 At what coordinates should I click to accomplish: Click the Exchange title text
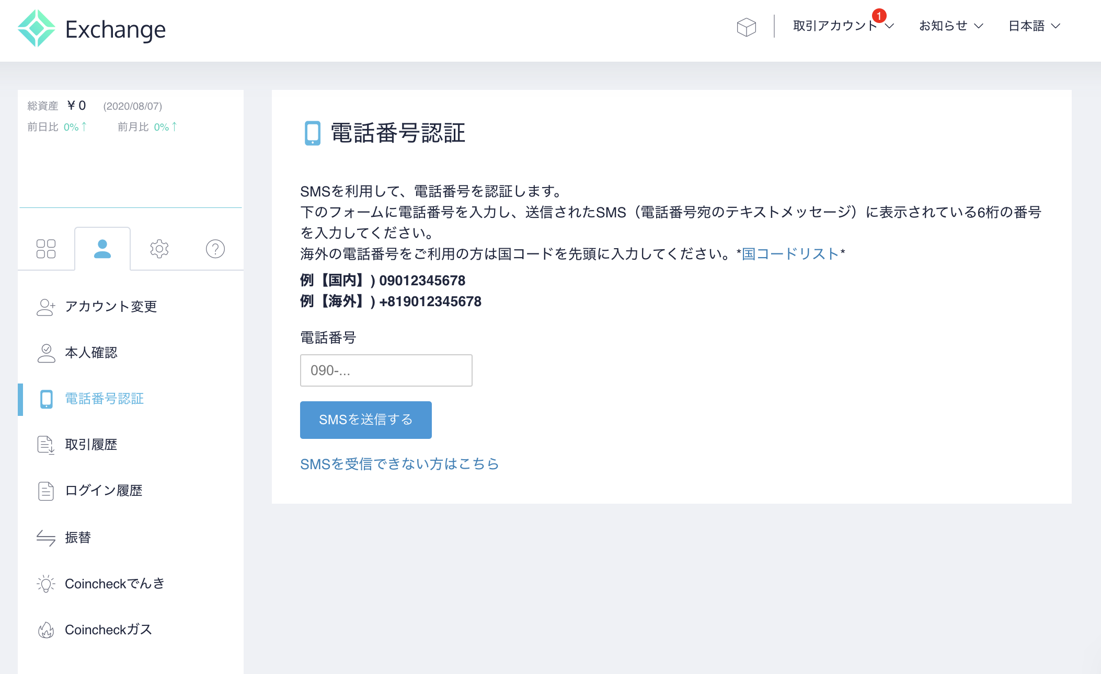[x=116, y=29]
